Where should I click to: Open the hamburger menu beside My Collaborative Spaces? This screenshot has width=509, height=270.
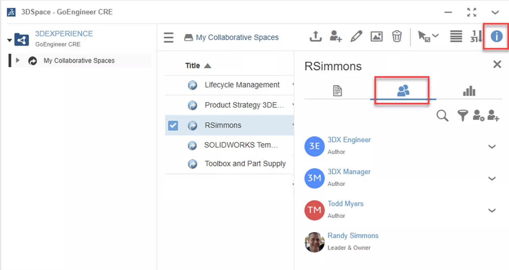168,37
